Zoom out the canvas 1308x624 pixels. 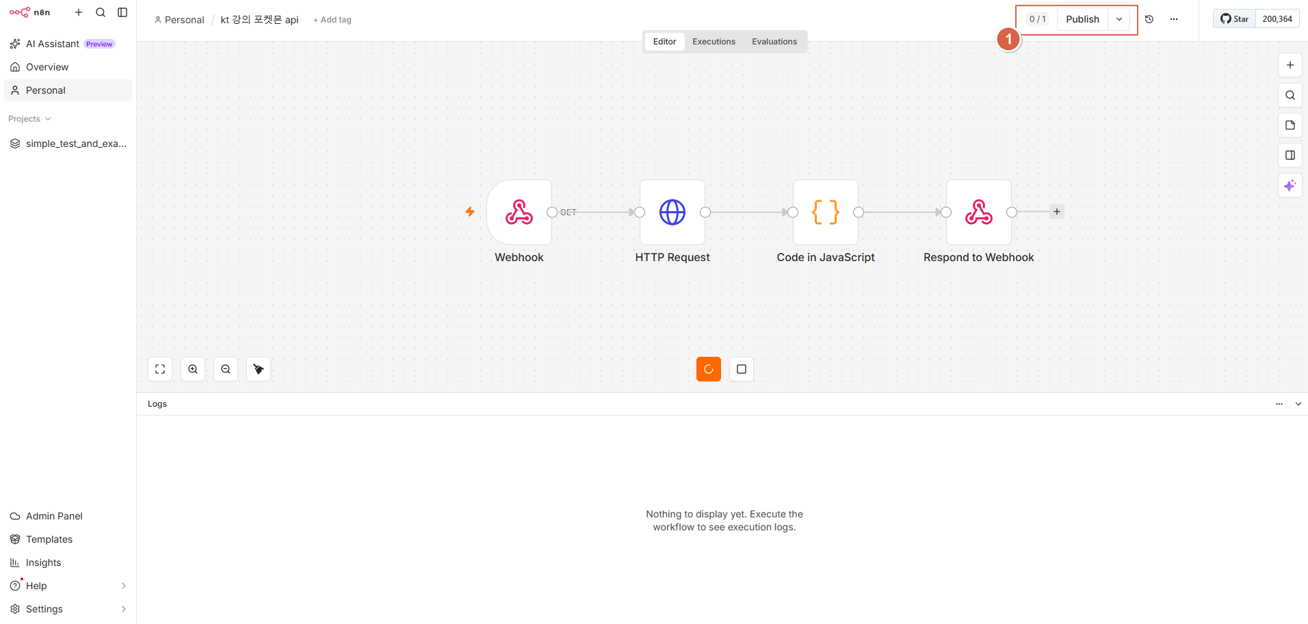click(x=226, y=369)
